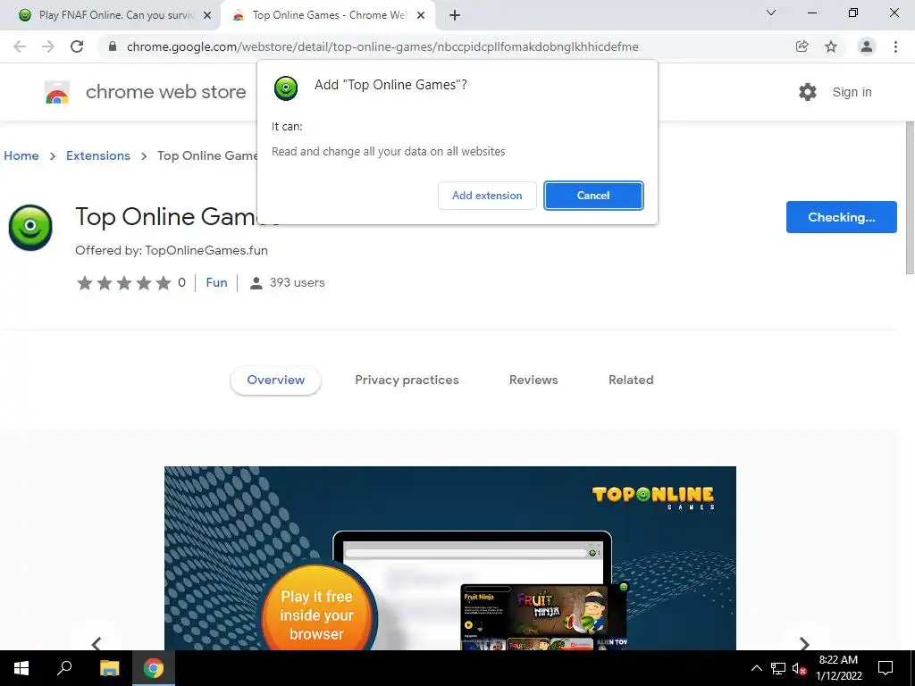
Task: Click the Add extension button
Action: [487, 196]
